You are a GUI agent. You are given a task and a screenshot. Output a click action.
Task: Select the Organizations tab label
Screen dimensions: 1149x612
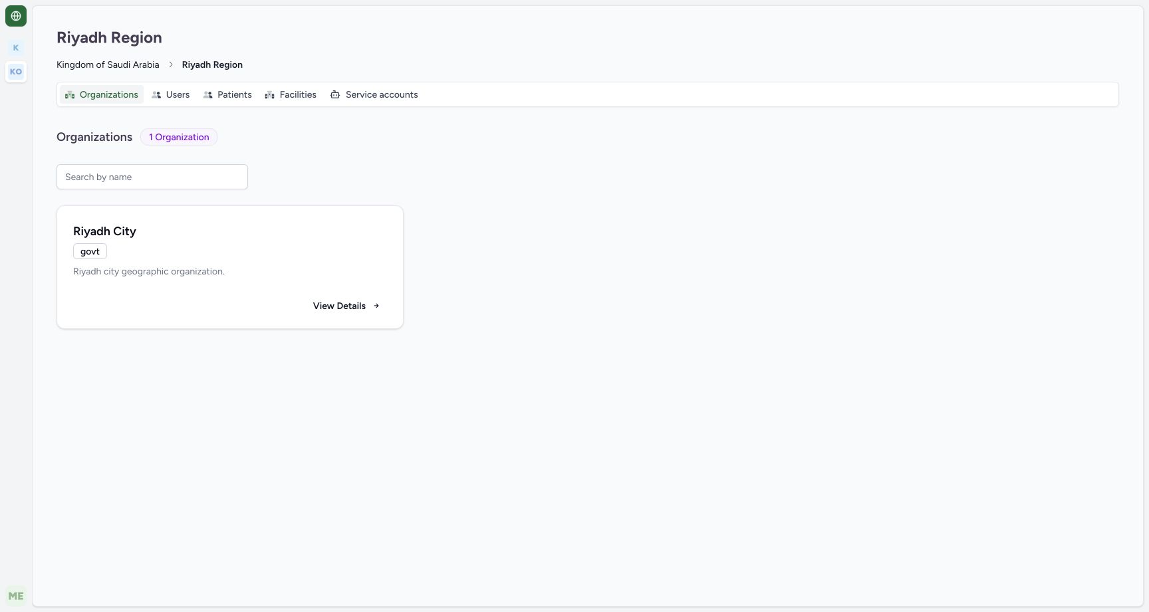109,94
